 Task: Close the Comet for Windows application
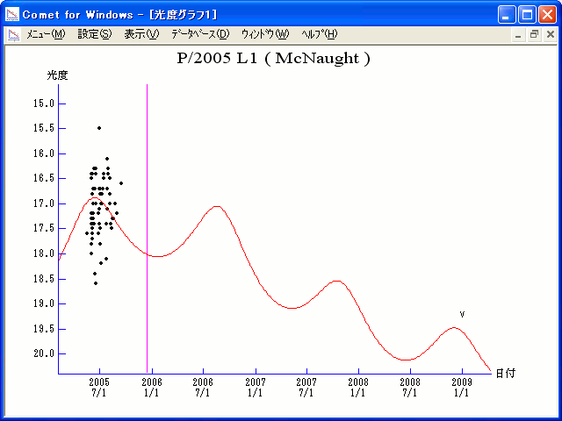[547, 14]
